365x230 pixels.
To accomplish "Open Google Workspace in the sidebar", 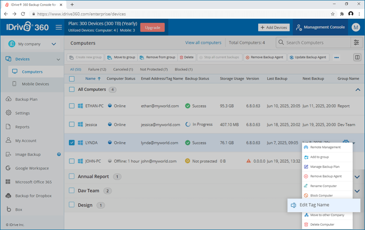I will [x=32, y=168].
